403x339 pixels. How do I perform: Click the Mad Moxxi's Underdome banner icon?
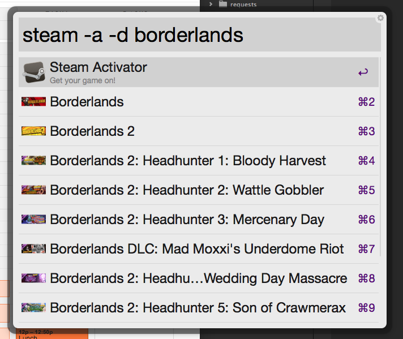coord(34,249)
